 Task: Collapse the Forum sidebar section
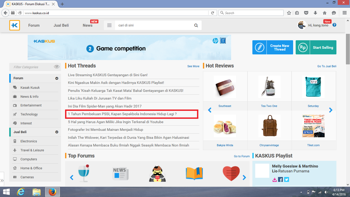click(57, 78)
